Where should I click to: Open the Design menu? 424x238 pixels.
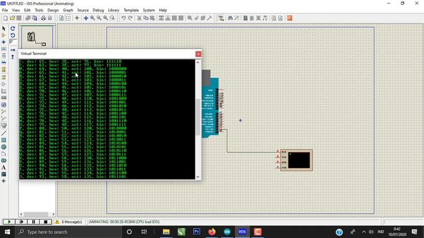coord(53,10)
